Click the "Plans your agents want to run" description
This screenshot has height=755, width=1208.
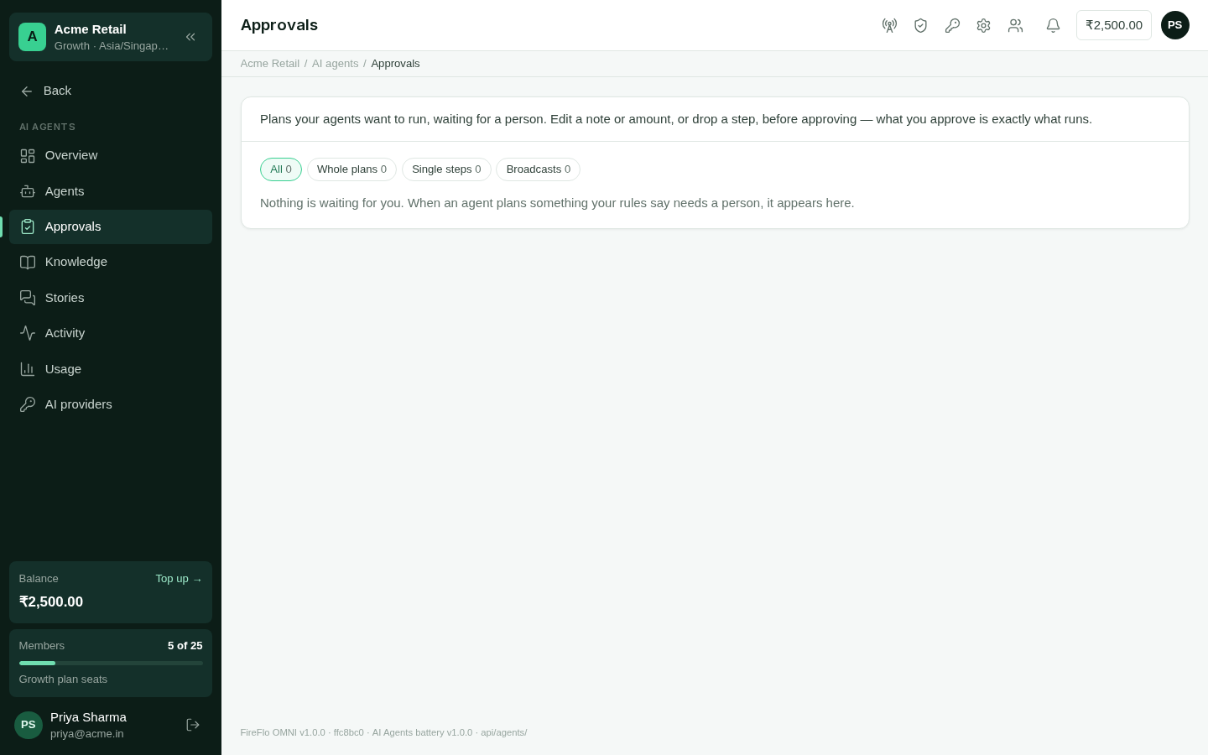676,119
